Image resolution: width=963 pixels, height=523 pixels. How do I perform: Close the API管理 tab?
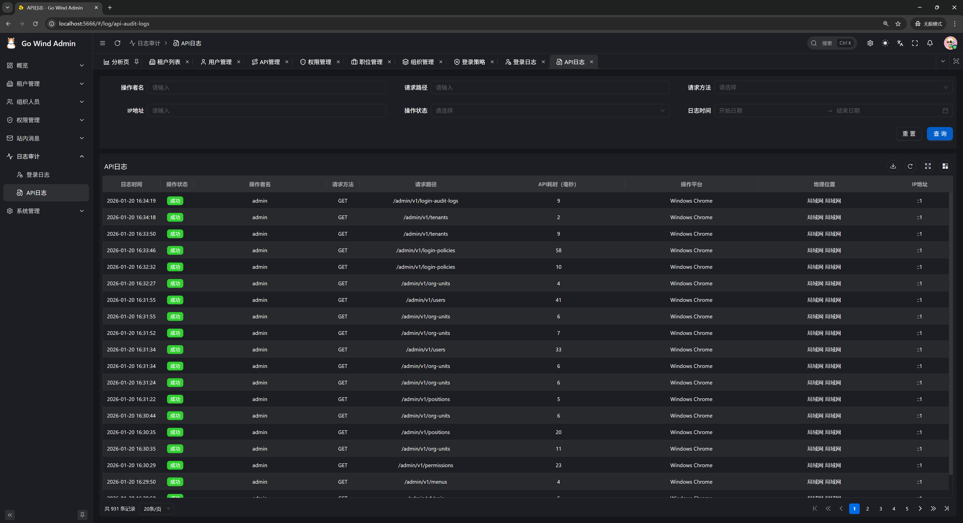click(287, 62)
